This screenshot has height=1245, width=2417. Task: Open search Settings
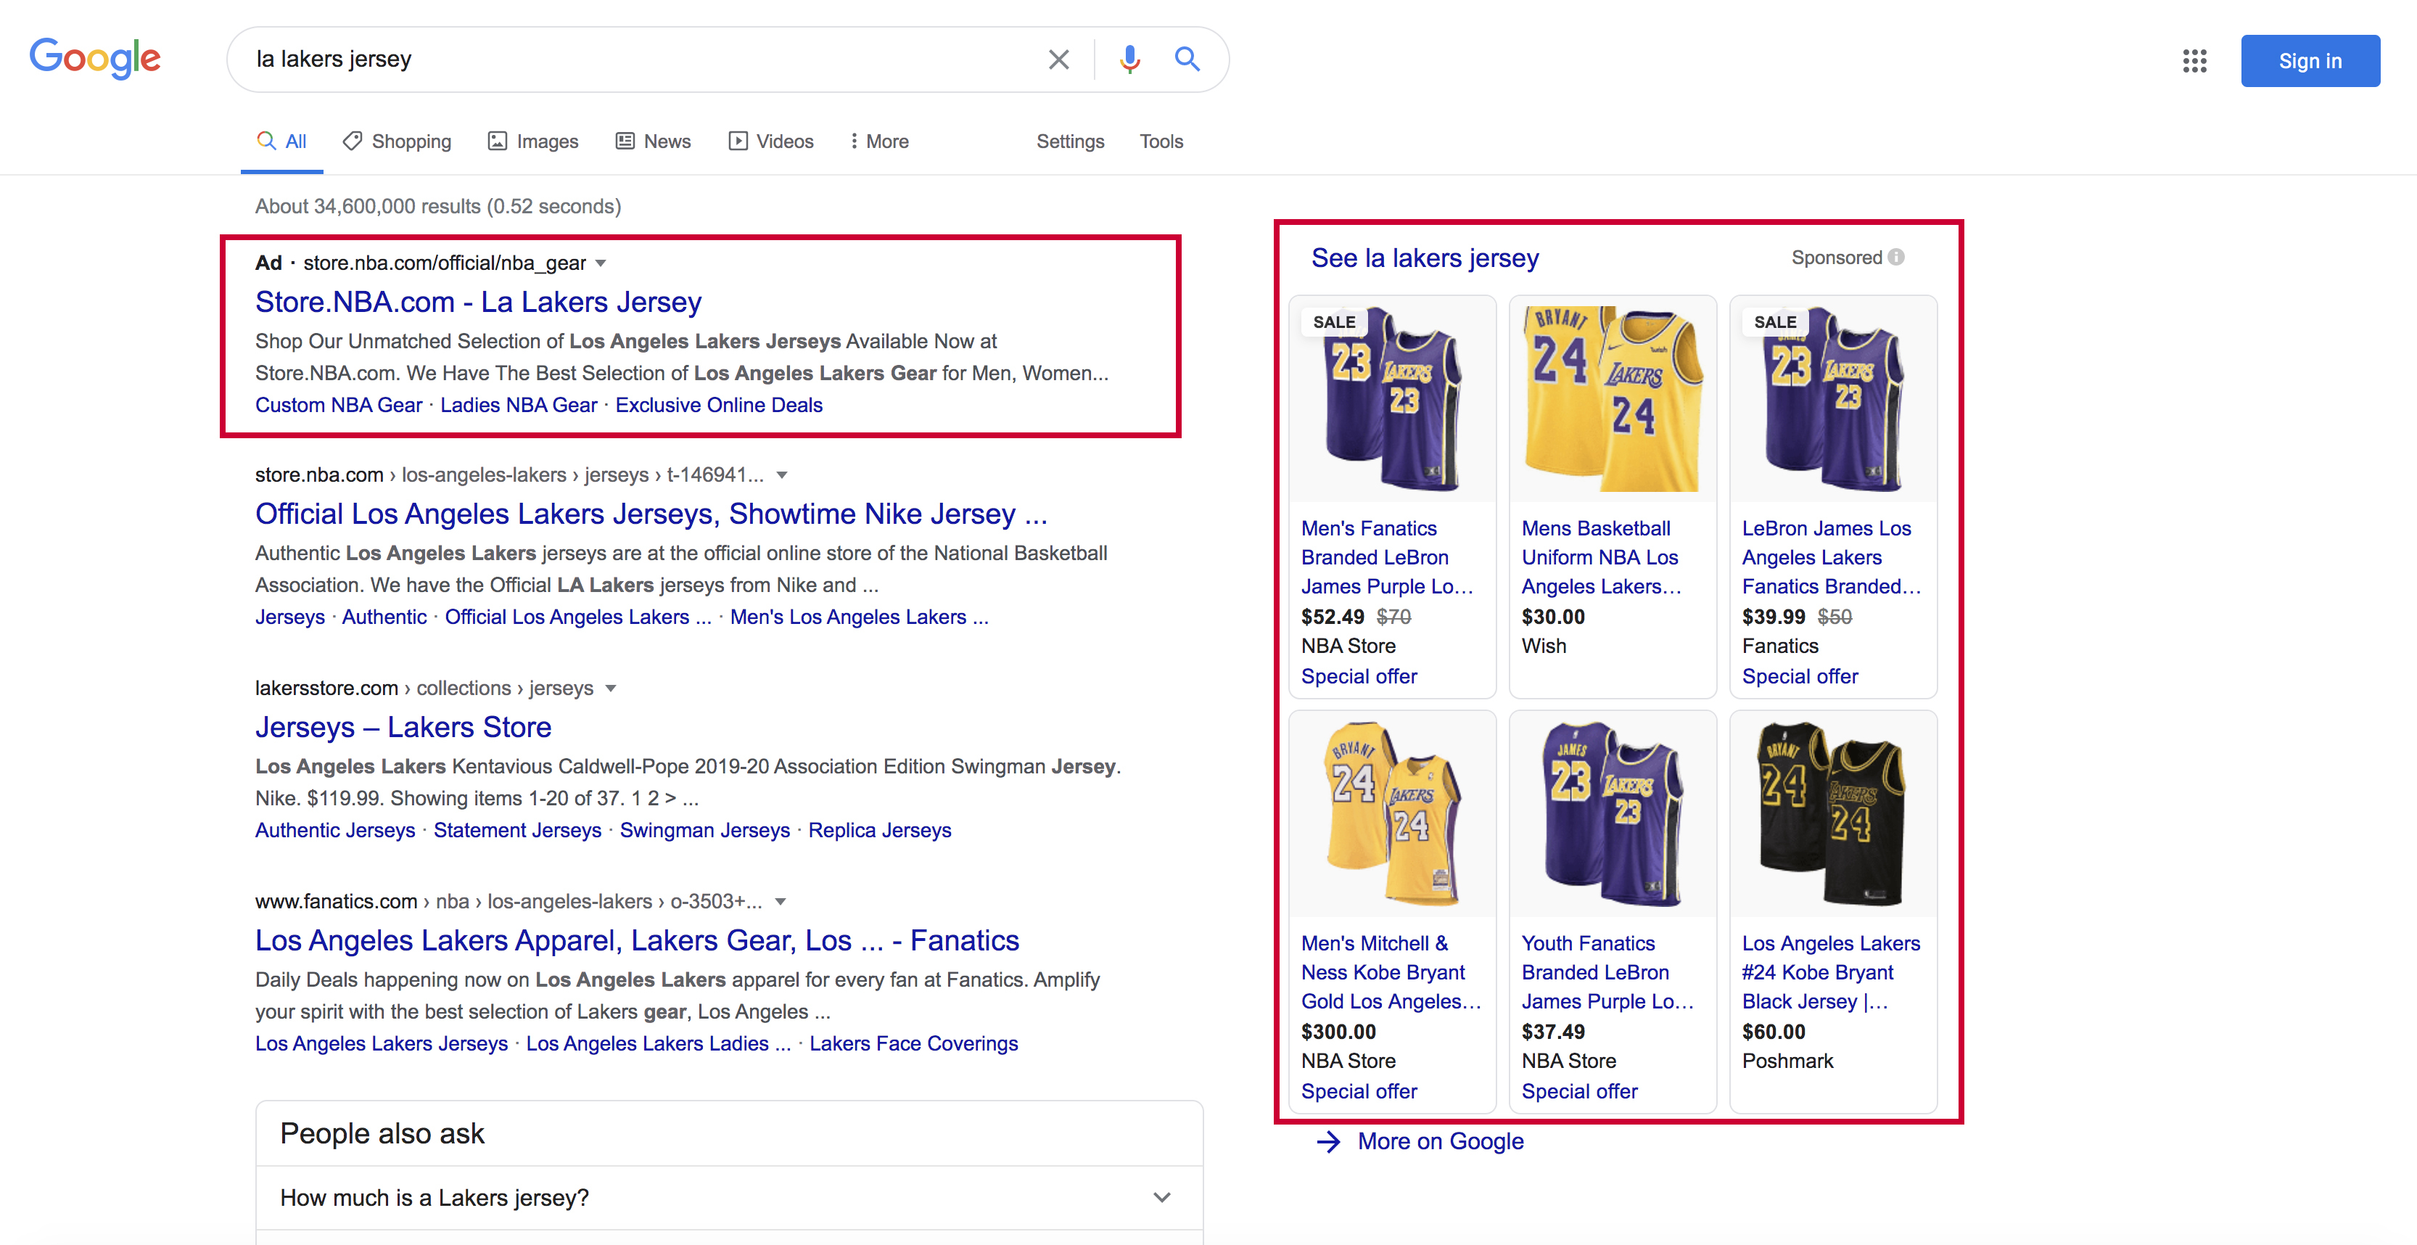click(1070, 141)
